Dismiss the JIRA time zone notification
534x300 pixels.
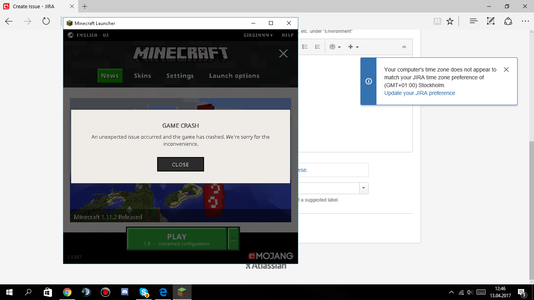tap(506, 70)
